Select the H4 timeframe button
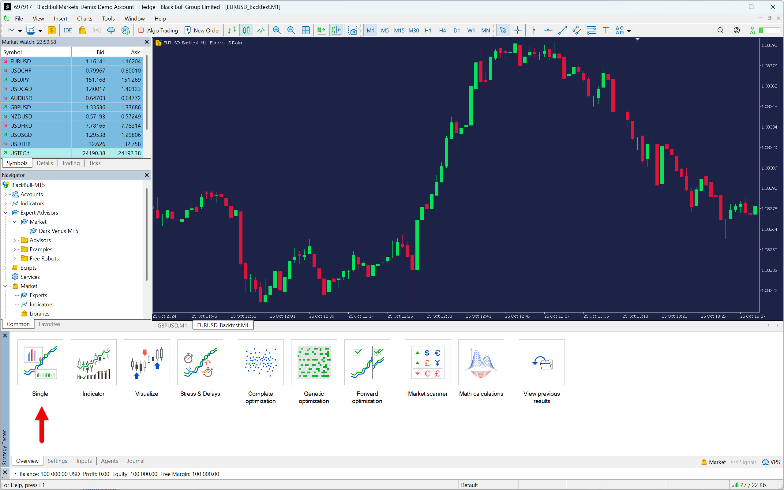784x490 pixels. pyautogui.click(x=442, y=31)
